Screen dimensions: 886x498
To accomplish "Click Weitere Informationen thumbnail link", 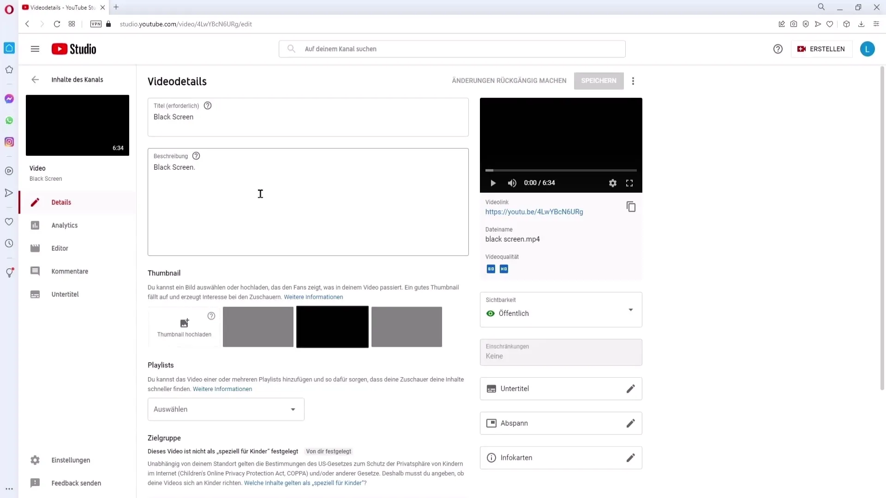I will pyautogui.click(x=314, y=297).
